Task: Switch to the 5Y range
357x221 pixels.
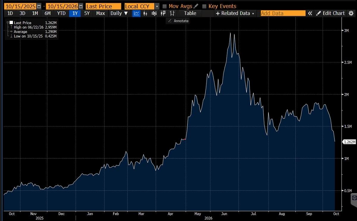Action: point(87,13)
